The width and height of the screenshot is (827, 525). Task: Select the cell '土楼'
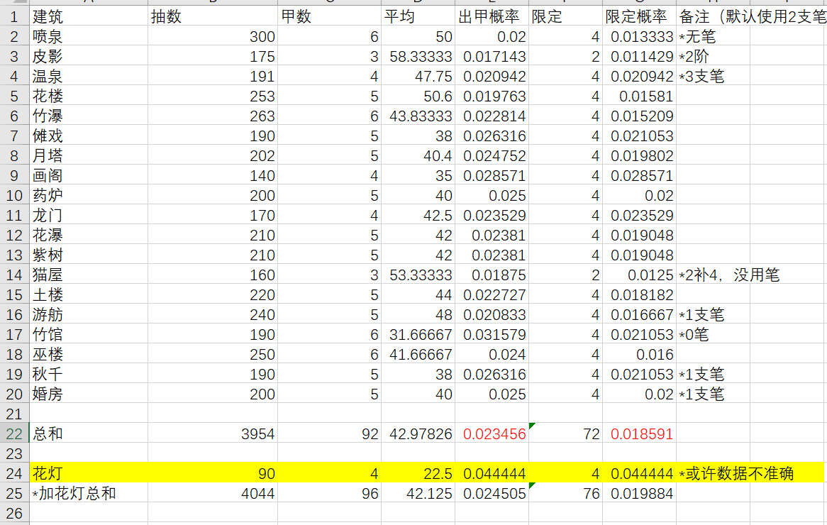tap(89, 295)
